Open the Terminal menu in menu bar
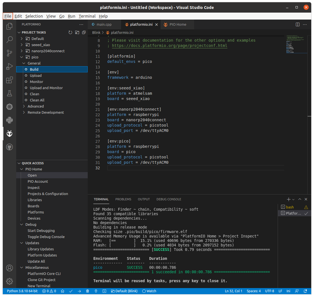Screen dimensions: 314x297 (x=87, y=16)
